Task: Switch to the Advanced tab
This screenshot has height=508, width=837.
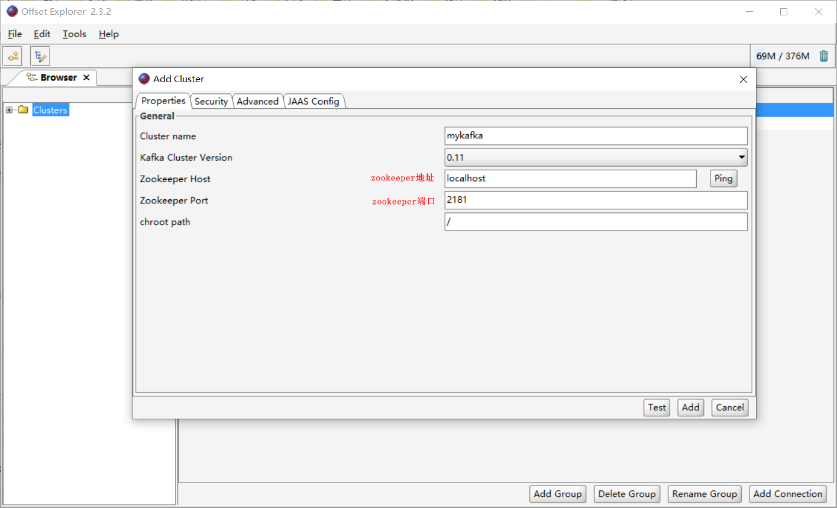Action: [257, 101]
